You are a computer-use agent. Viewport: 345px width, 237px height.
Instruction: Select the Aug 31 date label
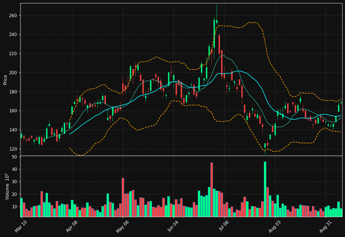(x=326, y=227)
